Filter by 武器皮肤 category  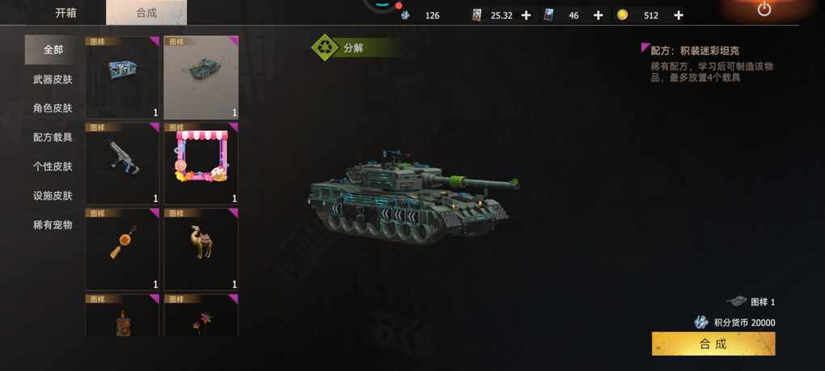(x=53, y=79)
